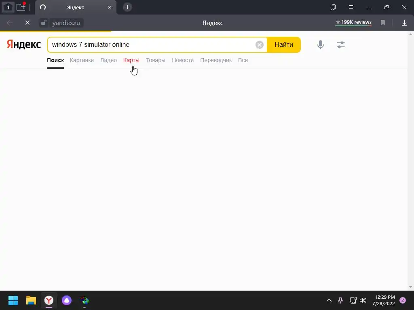This screenshot has width=414, height=310.
Task: Clear the search query with the X icon
Action: click(x=260, y=45)
